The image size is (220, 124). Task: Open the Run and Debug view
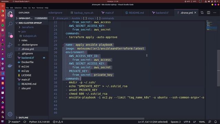tap(10, 45)
